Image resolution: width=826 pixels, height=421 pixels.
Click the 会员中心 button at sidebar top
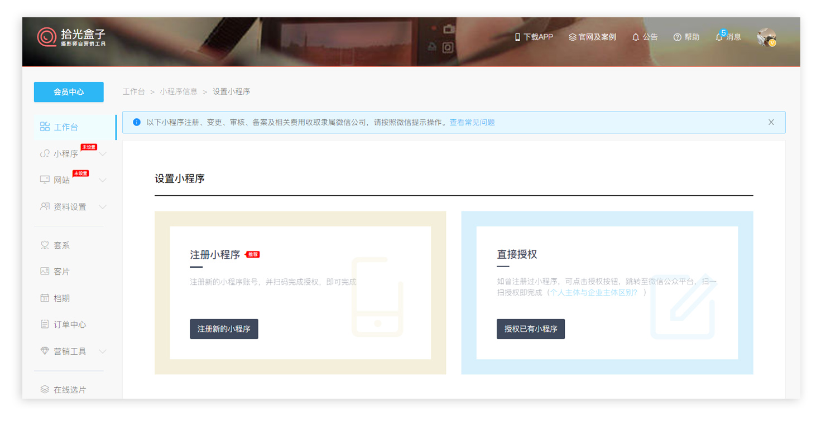69,92
